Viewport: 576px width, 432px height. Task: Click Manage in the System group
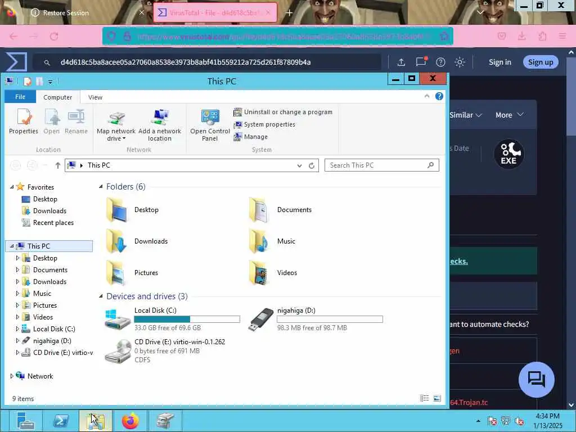click(x=251, y=137)
